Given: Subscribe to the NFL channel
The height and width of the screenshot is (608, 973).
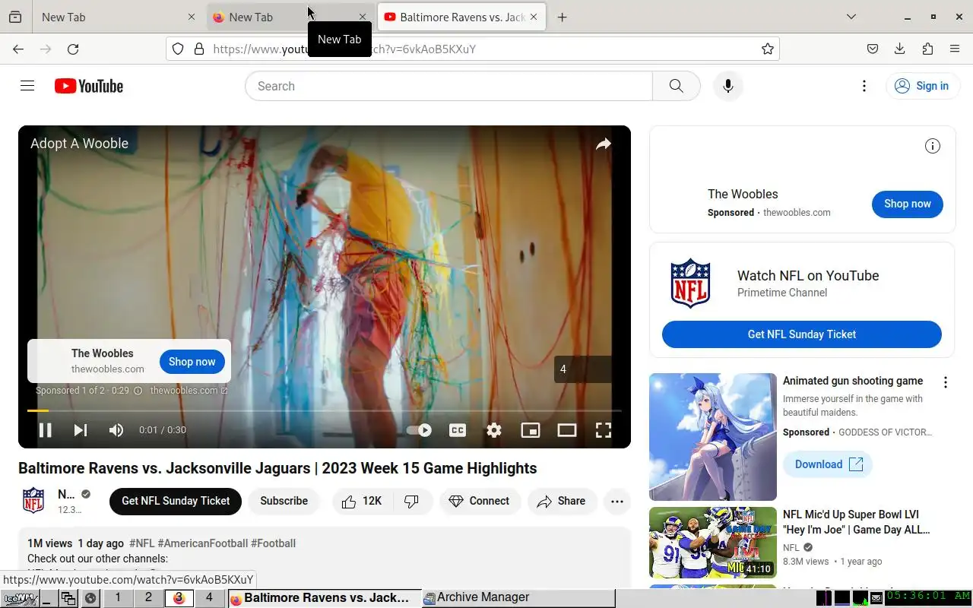Looking at the screenshot, I should tap(284, 501).
